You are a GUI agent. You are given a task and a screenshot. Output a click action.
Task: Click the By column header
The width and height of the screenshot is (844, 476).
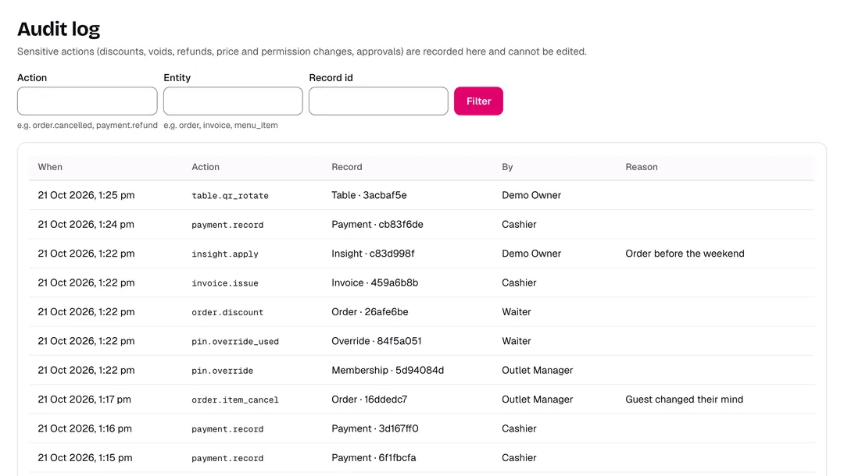tap(508, 167)
